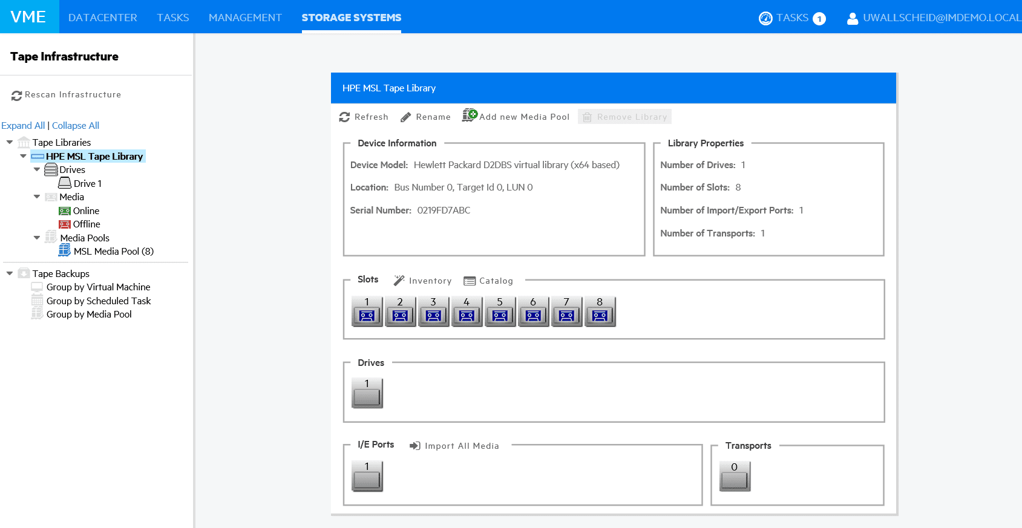Select Offline media in the tree
This screenshot has width=1022, height=528.
click(x=87, y=224)
